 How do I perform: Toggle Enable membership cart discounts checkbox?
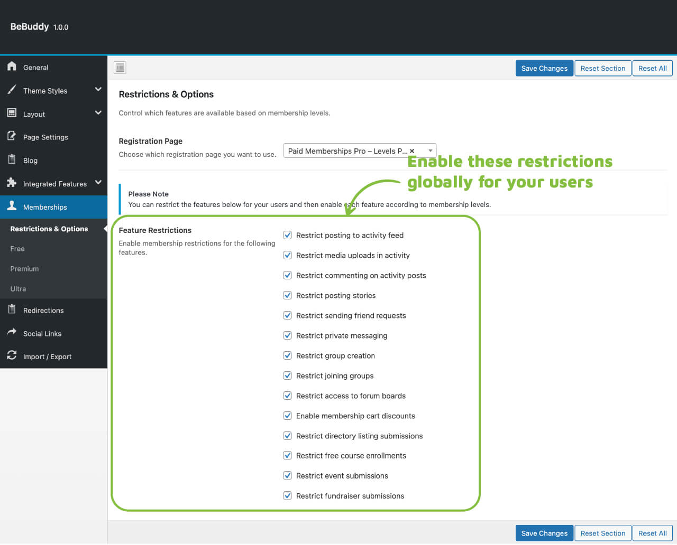288,416
